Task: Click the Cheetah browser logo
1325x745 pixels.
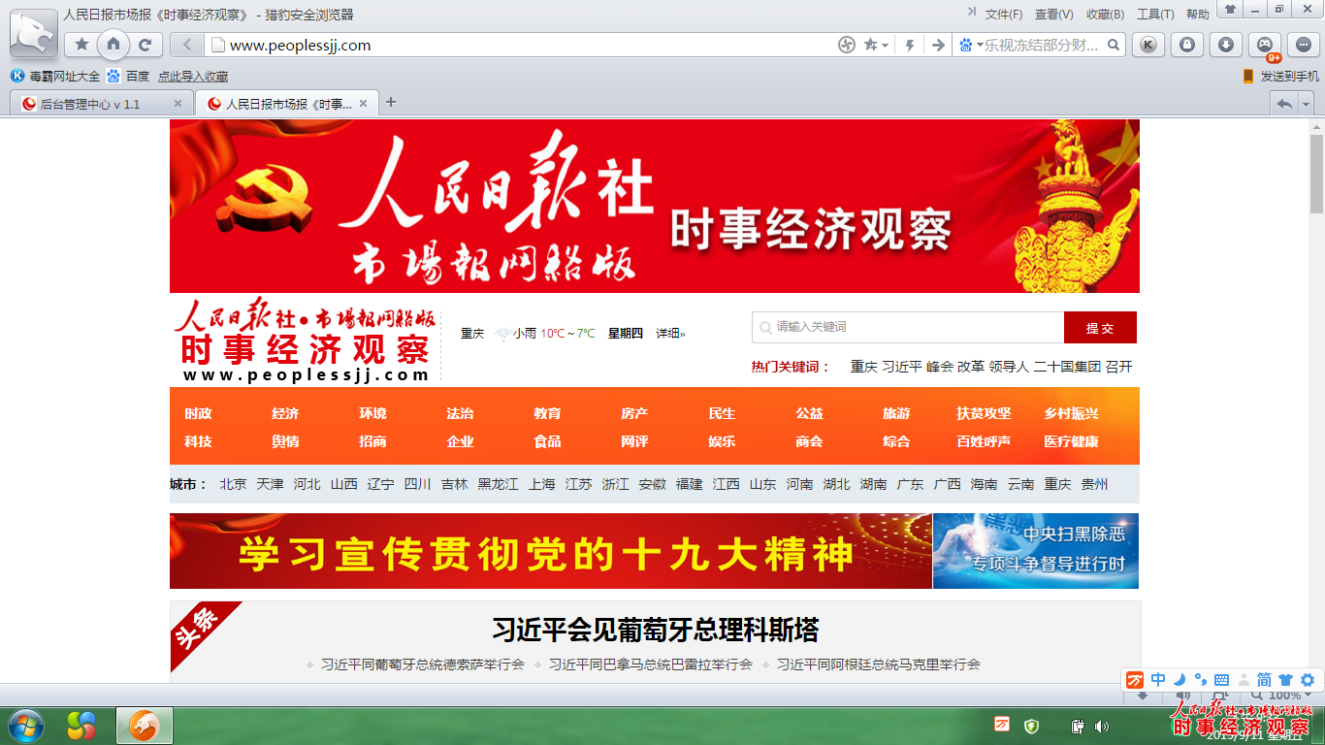Action: (34, 35)
